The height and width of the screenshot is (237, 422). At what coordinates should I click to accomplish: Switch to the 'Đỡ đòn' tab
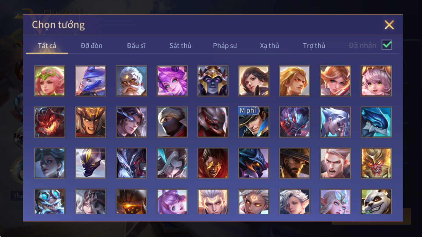92,46
